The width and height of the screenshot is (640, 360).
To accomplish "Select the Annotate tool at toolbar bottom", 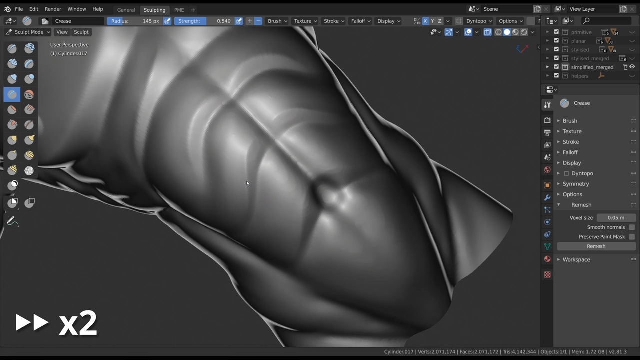I will pyautogui.click(x=12, y=220).
